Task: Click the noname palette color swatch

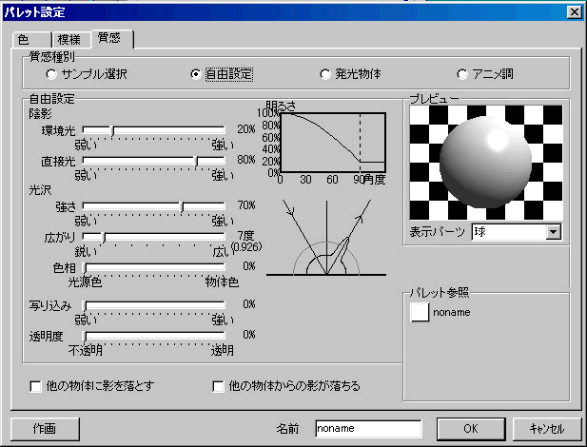Action: tap(419, 312)
